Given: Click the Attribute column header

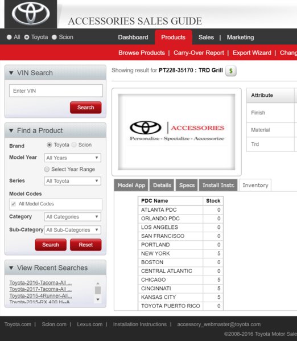Looking at the screenshot, I should (270, 95).
